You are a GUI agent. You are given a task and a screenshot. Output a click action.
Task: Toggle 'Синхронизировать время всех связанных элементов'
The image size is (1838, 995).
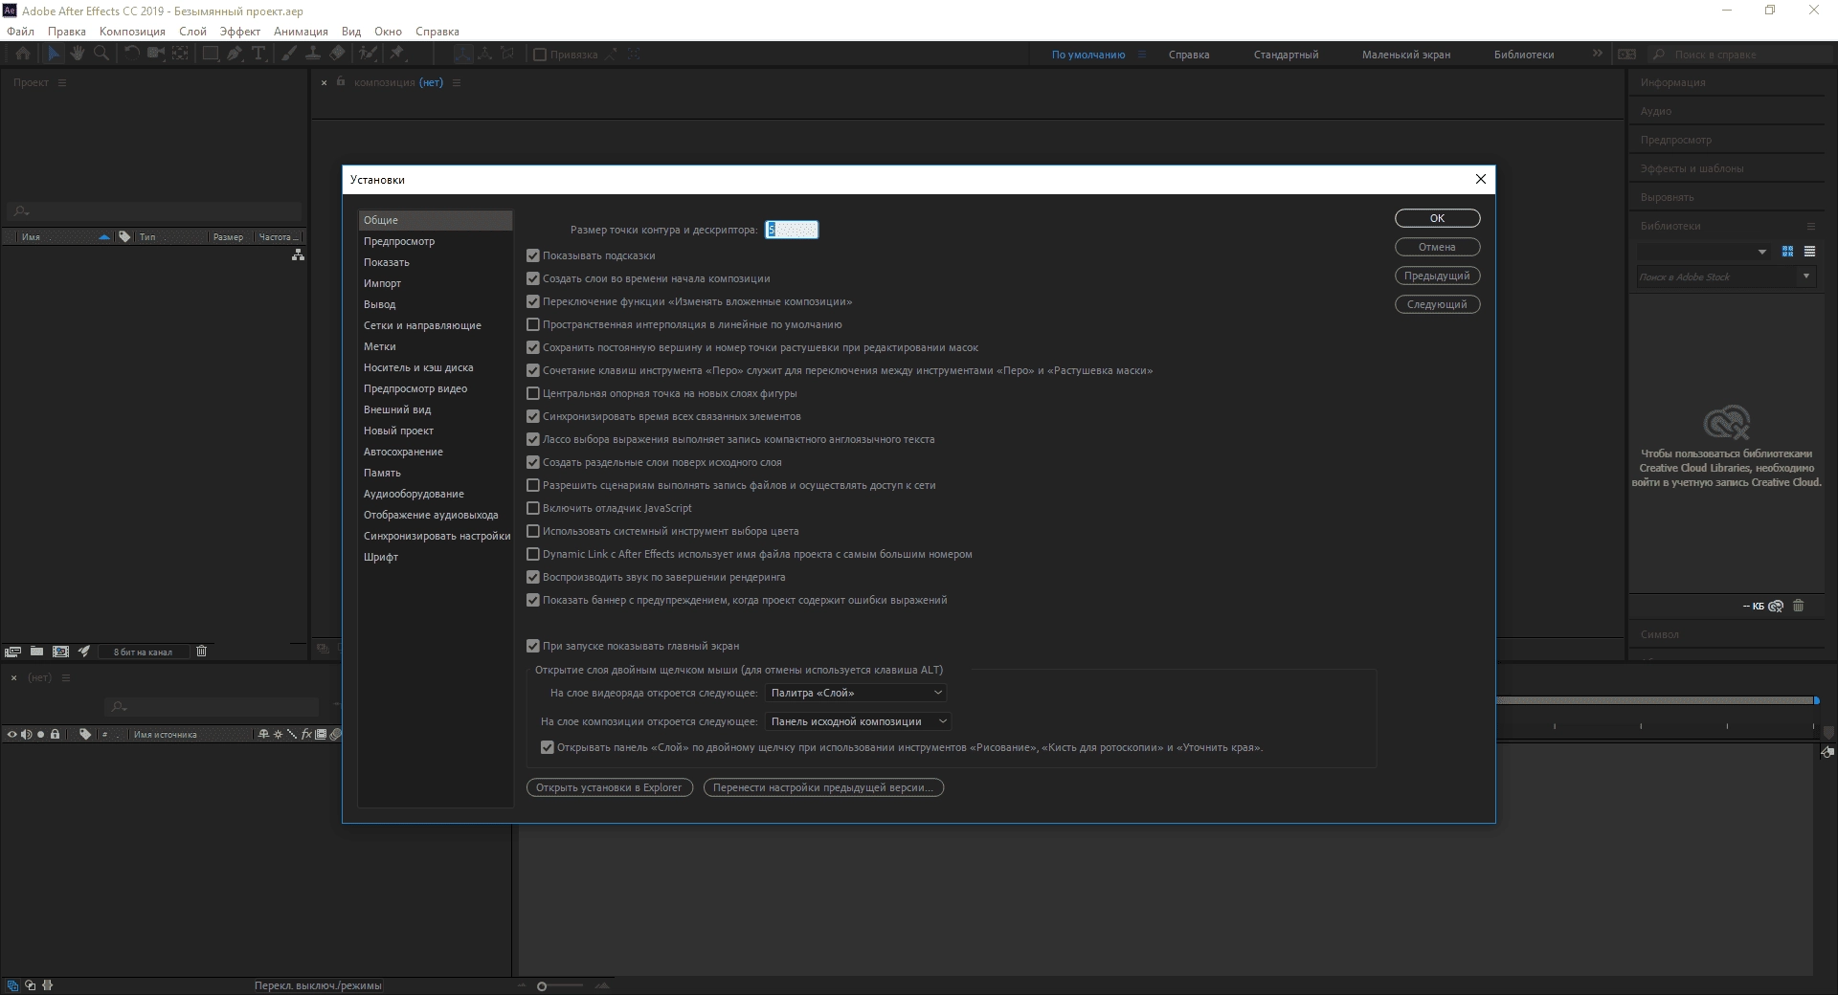[x=533, y=416]
